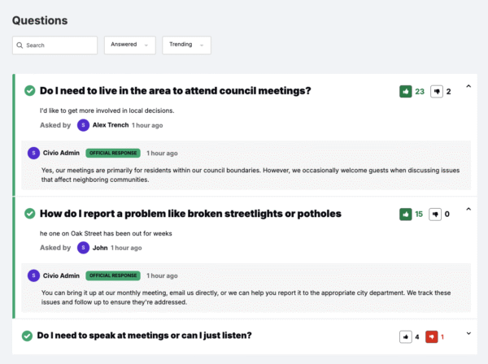The width and height of the screenshot is (488, 364).
Task: Click the green answered checkmark for council meetings question
Action: 29,91
